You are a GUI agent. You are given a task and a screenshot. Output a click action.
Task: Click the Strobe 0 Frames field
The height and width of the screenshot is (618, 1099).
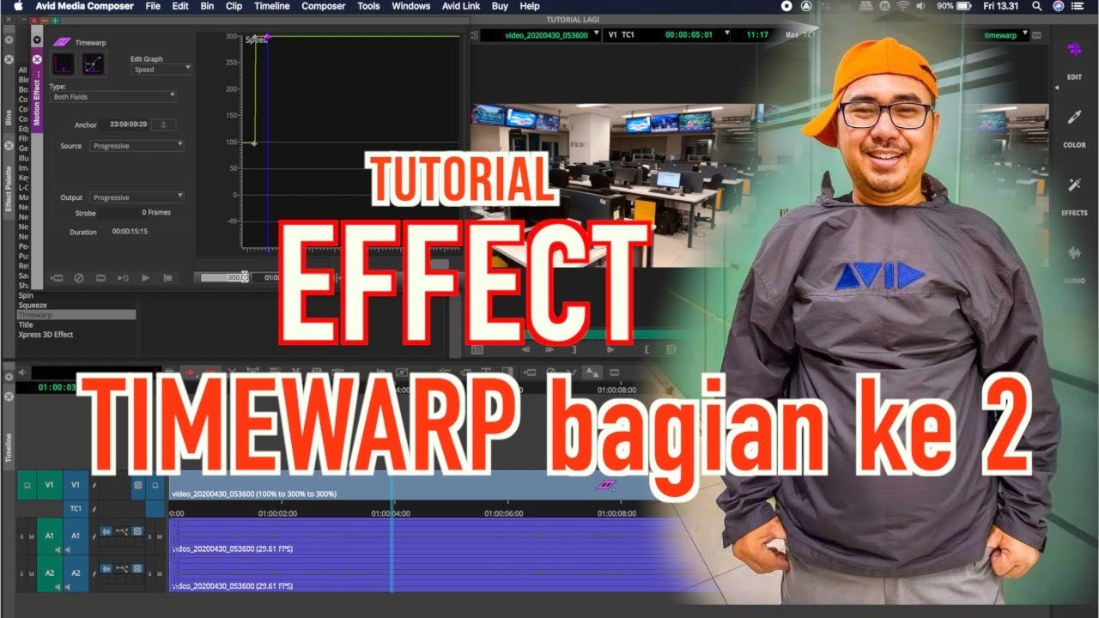tap(136, 213)
